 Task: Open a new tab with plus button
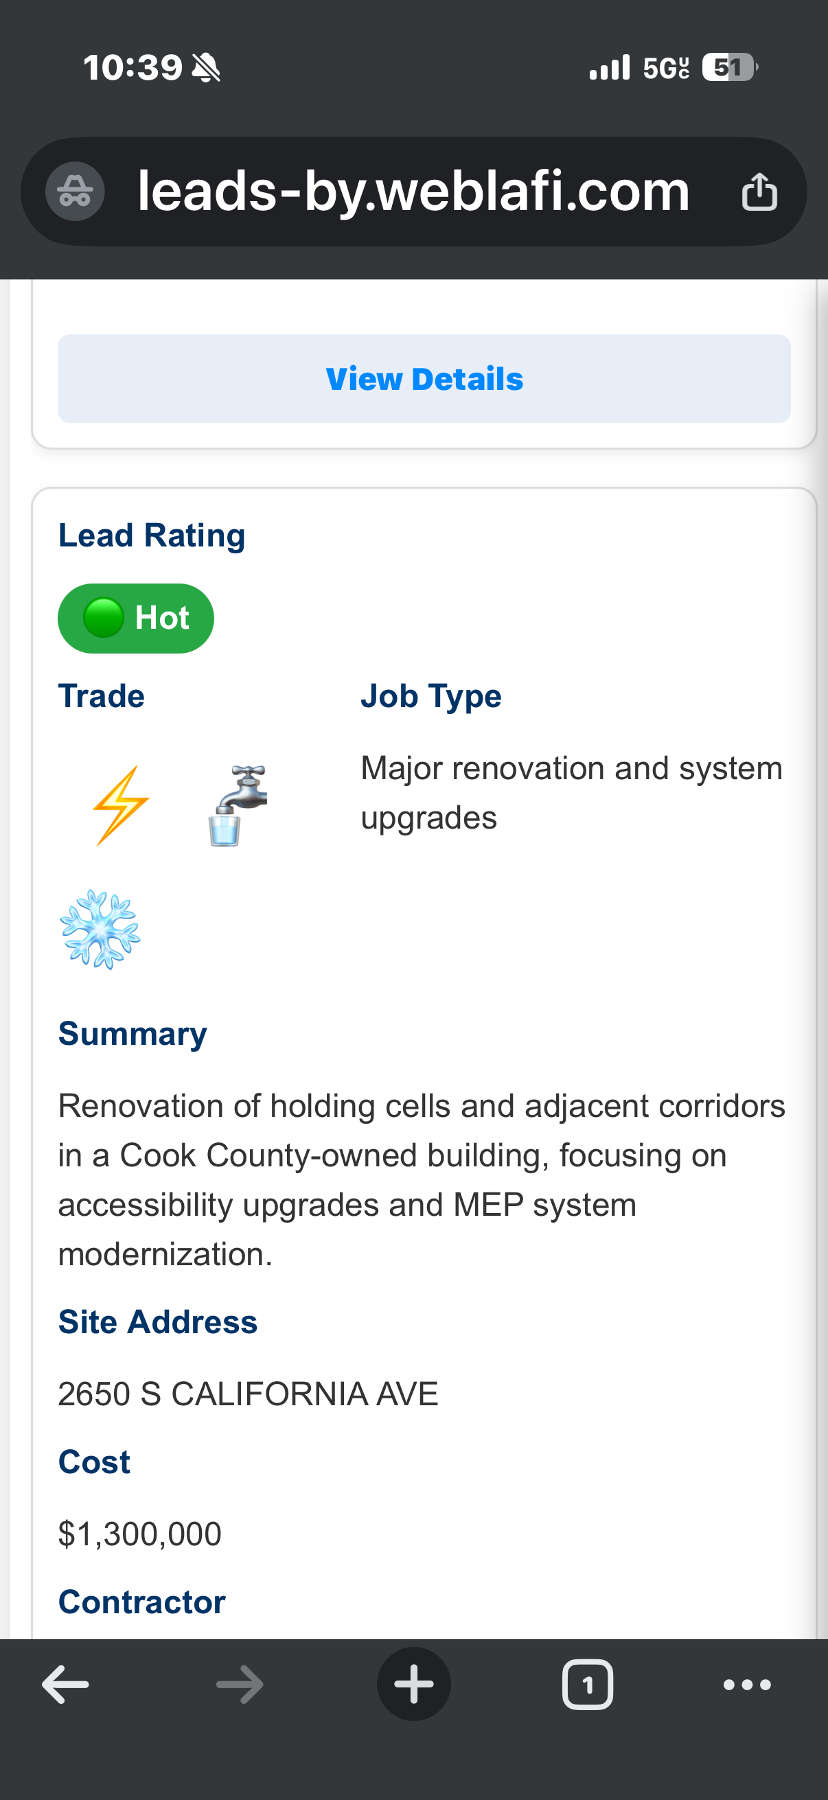click(413, 1685)
